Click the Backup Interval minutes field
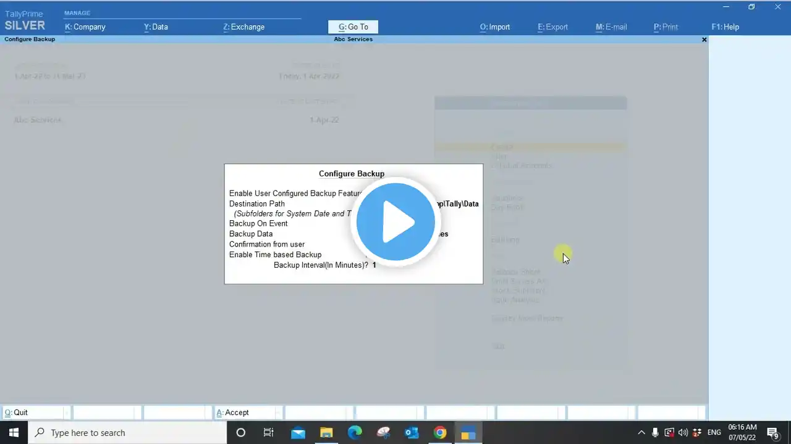 (374, 265)
